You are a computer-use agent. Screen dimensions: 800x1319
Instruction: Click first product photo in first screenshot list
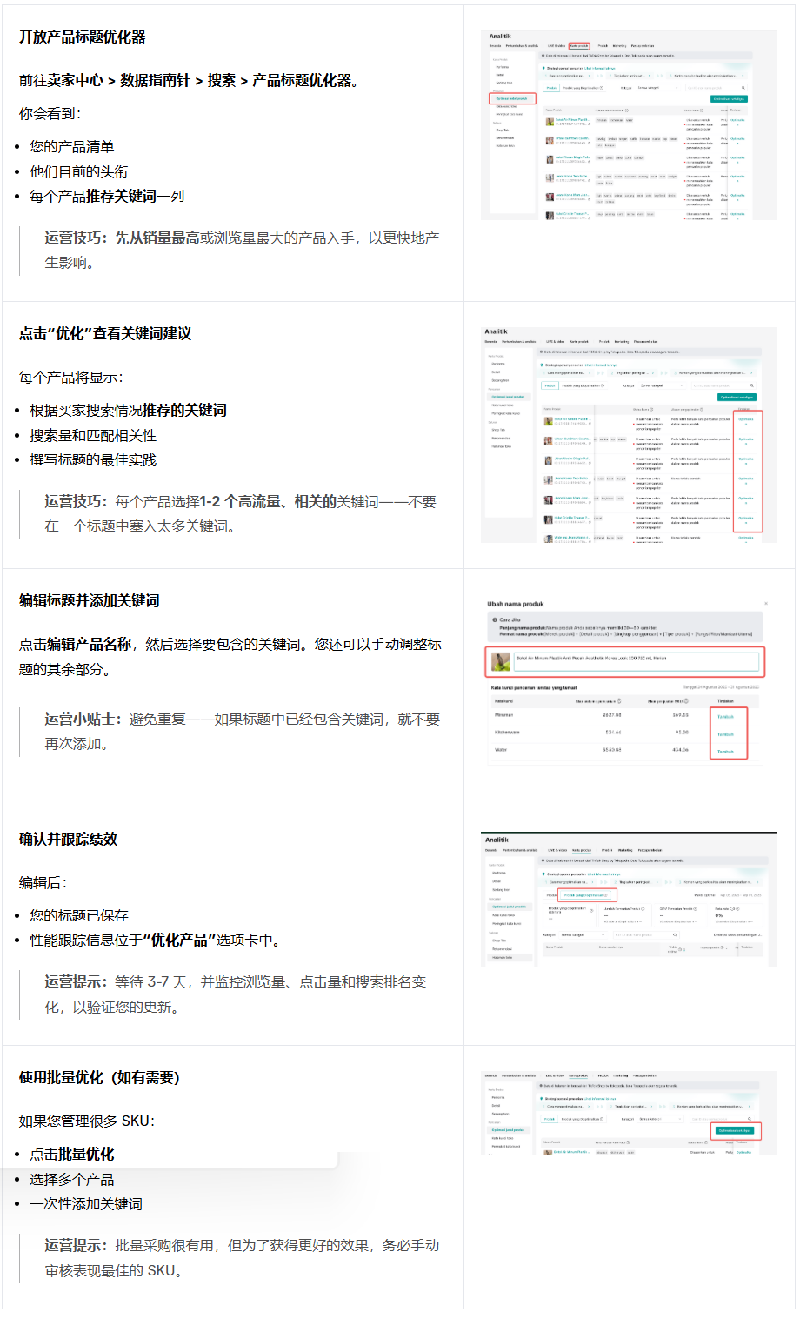(550, 121)
